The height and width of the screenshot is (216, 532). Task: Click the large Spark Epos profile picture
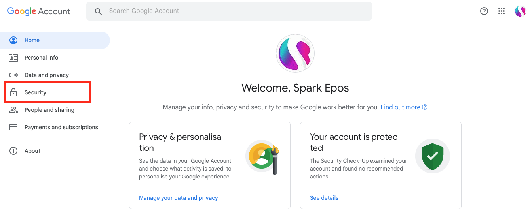click(x=295, y=53)
